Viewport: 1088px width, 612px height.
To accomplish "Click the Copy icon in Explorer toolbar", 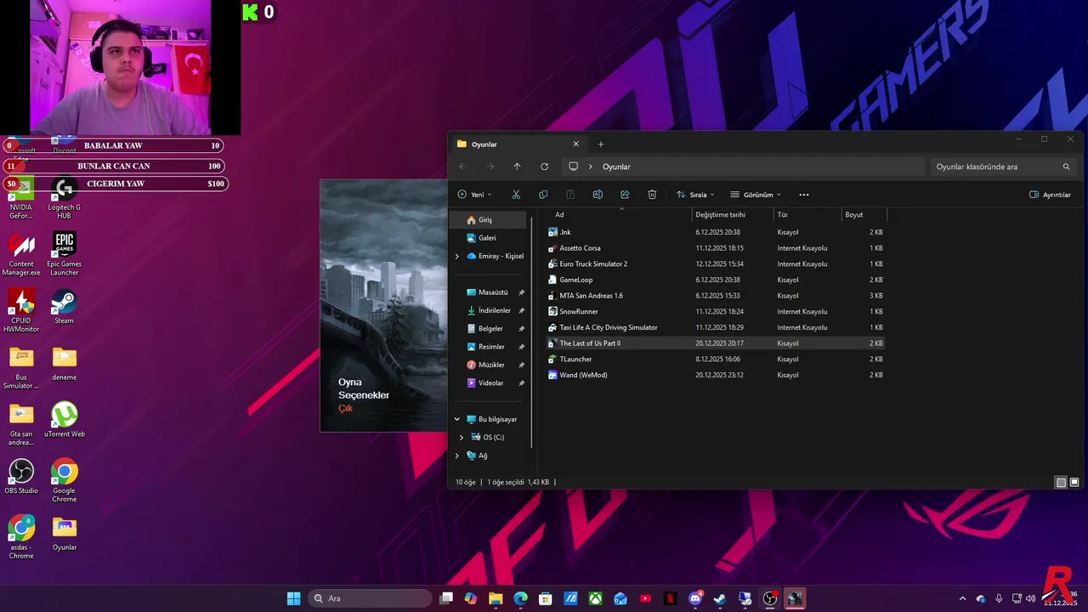I will pos(543,195).
